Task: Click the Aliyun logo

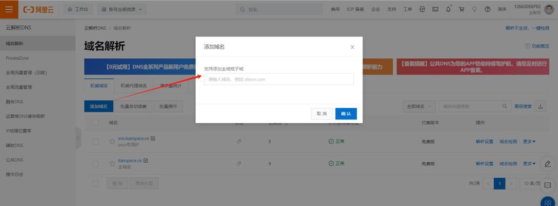Action: pos(38,10)
